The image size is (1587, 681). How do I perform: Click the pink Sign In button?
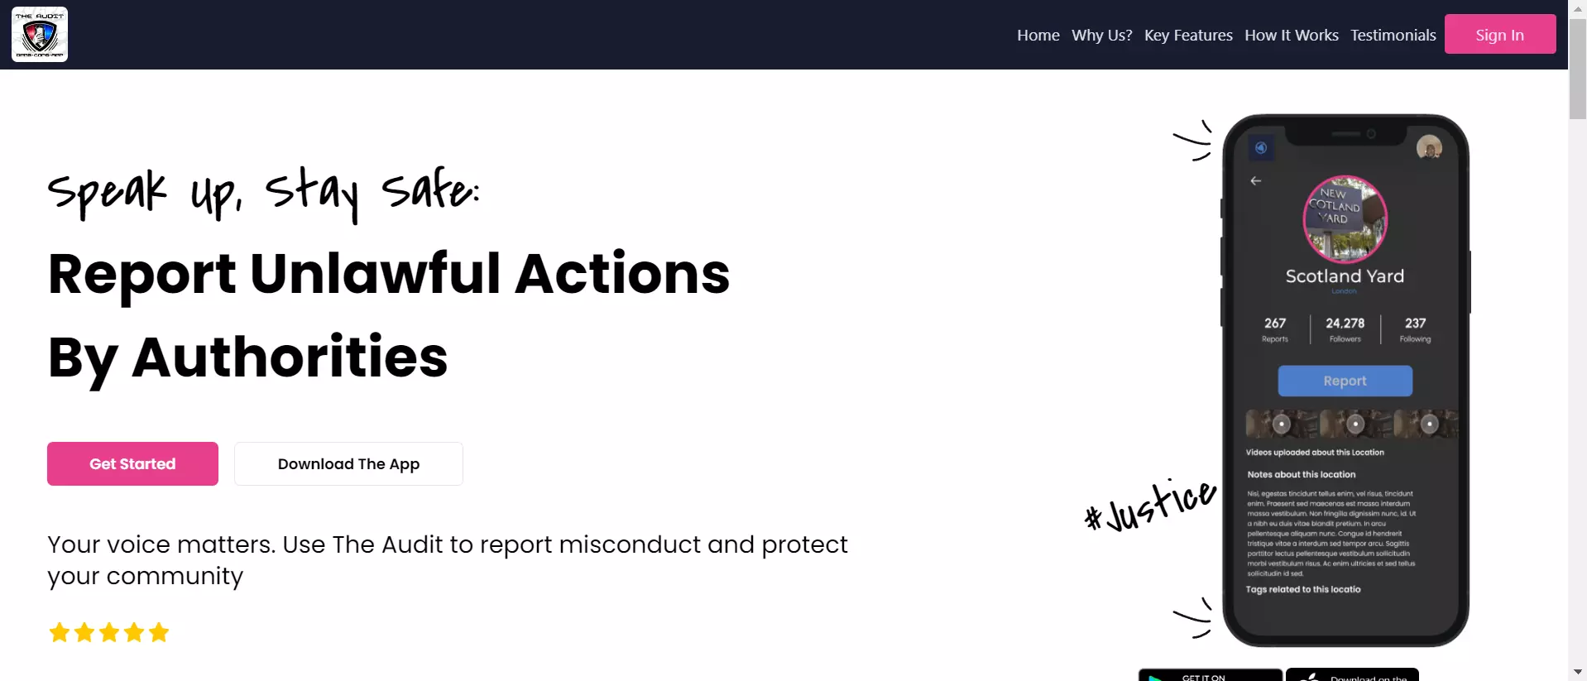(x=1500, y=34)
